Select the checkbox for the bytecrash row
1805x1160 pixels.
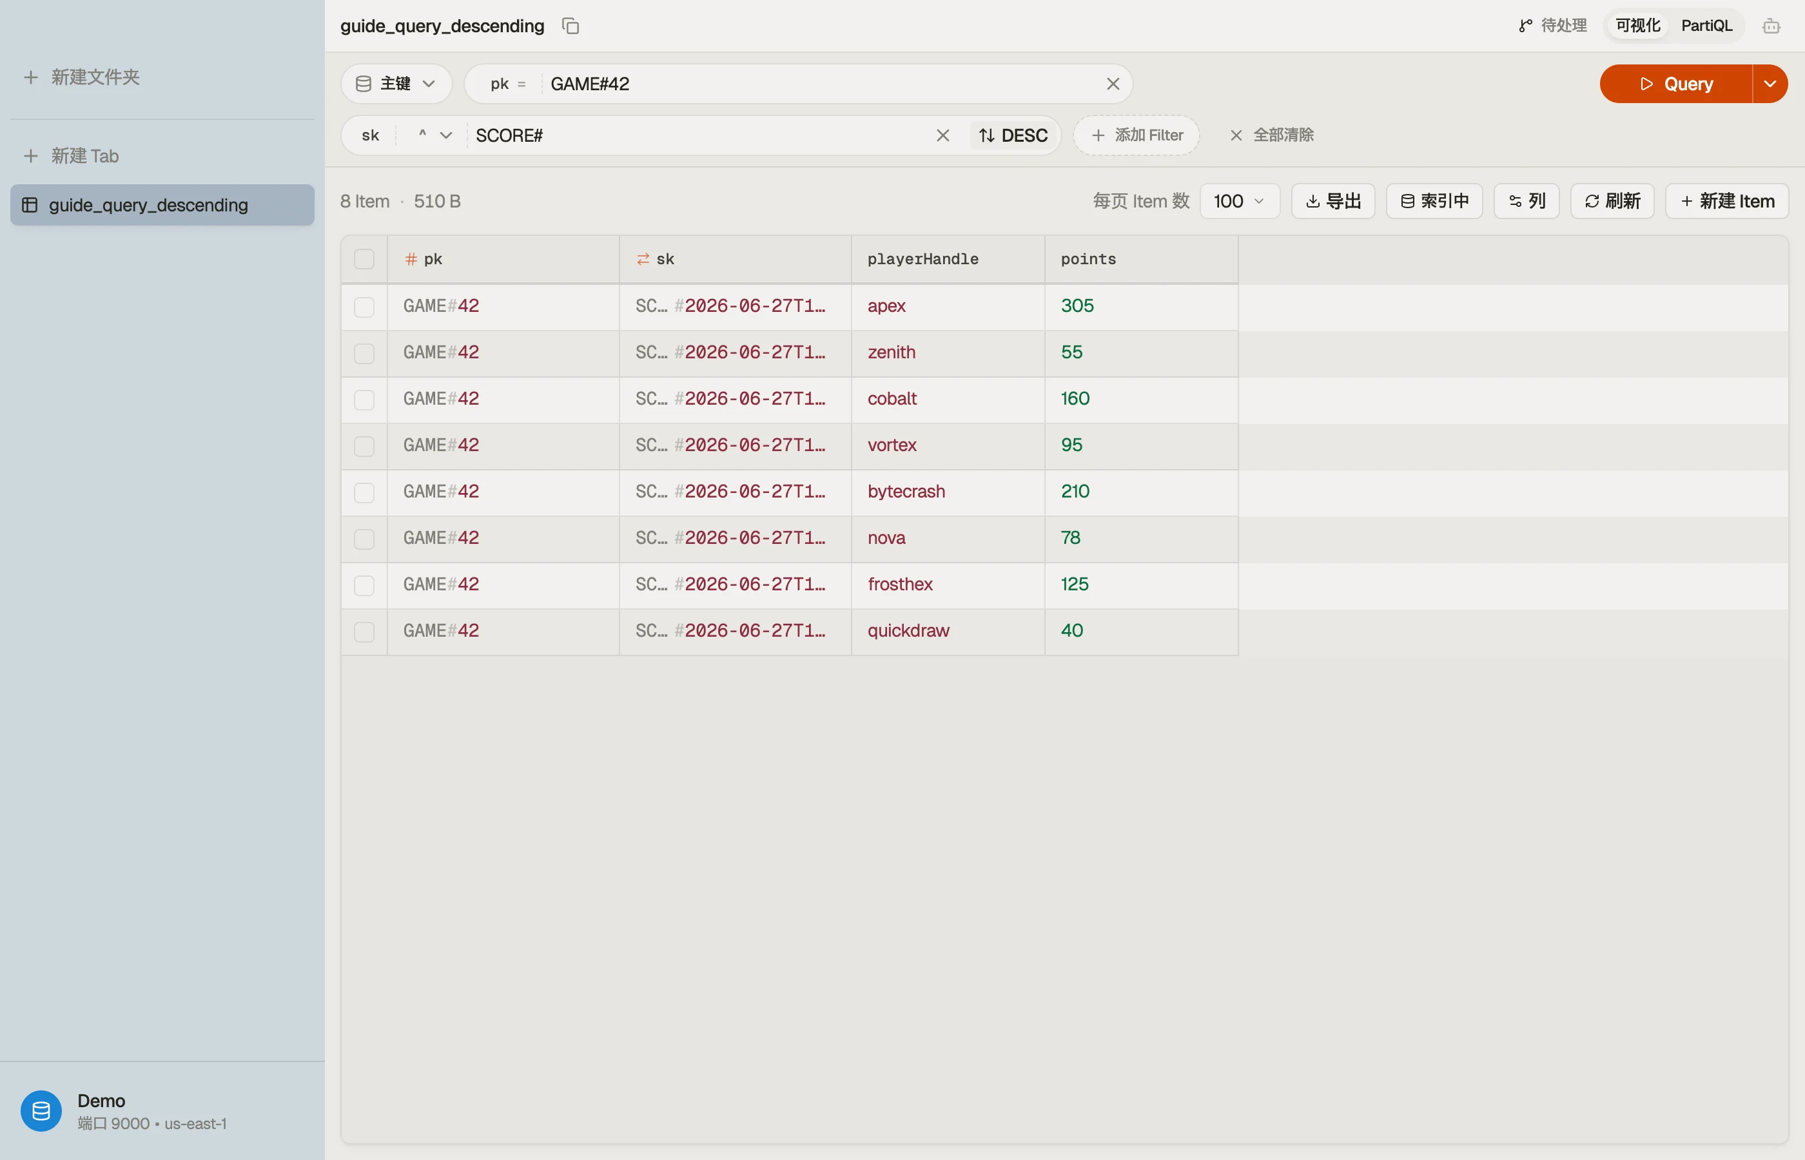pyautogui.click(x=364, y=492)
